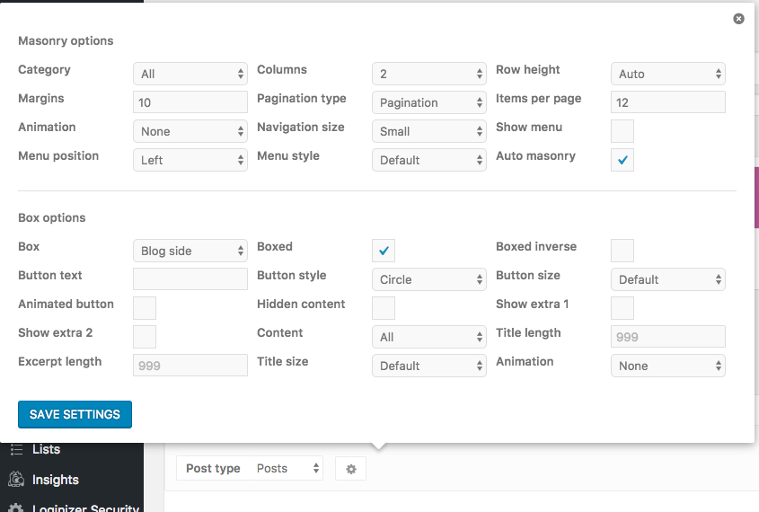This screenshot has width=759, height=512.
Task: Open the Category dropdown
Action: click(190, 74)
